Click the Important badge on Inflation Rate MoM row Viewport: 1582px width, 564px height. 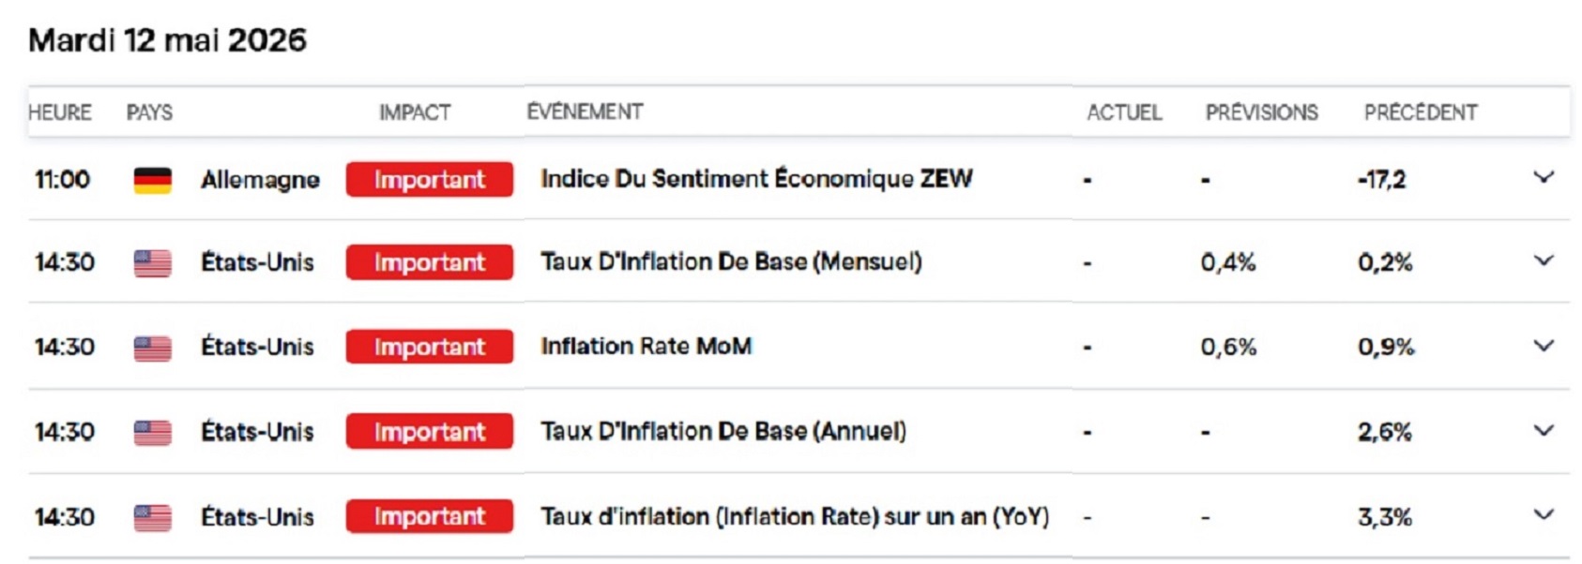point(430,347)
